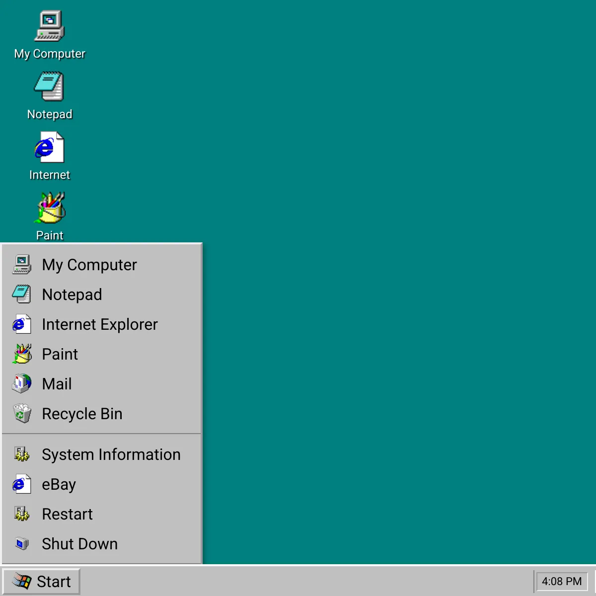Click My Computer icon in Start menu
Image resolution: width=596 pixels, height=596 pixels.
click(x=22, y=265)
